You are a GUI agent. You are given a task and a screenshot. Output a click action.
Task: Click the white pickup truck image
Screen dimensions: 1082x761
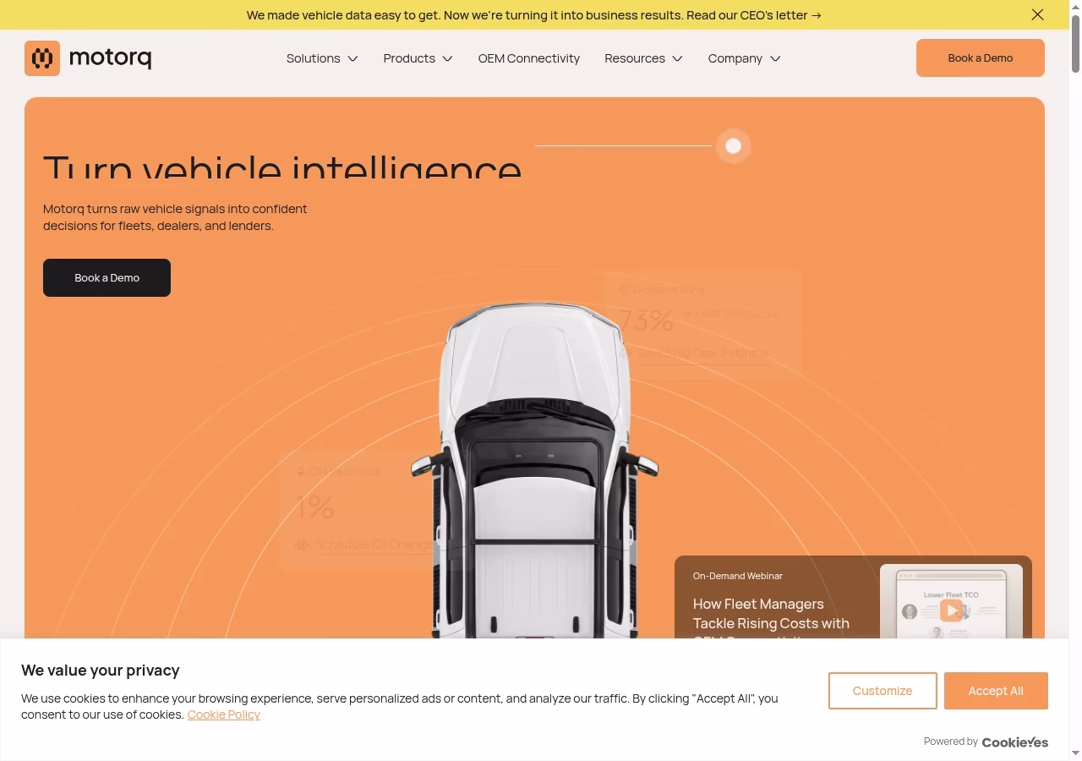tap(534, 471)
